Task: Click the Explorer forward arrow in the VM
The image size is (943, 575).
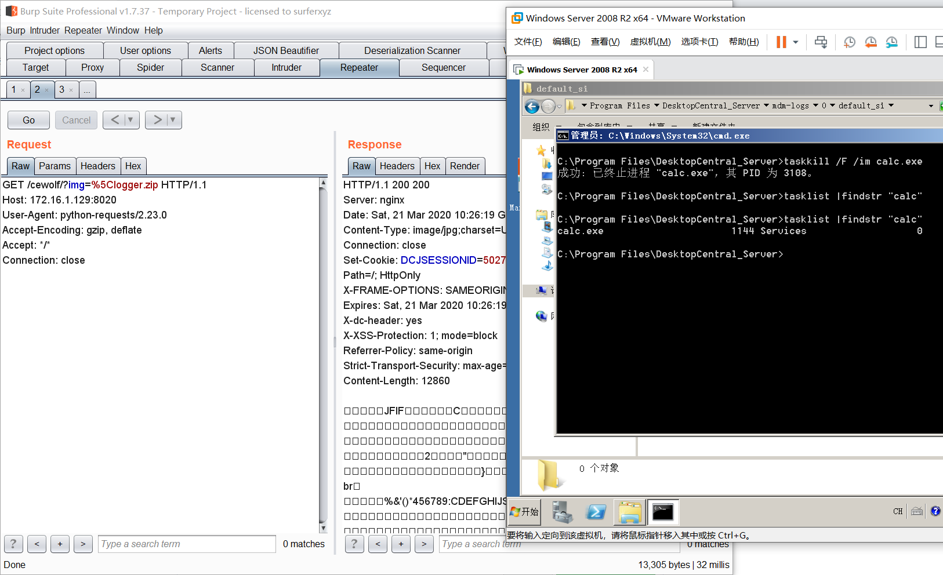Action: [548, 107]
